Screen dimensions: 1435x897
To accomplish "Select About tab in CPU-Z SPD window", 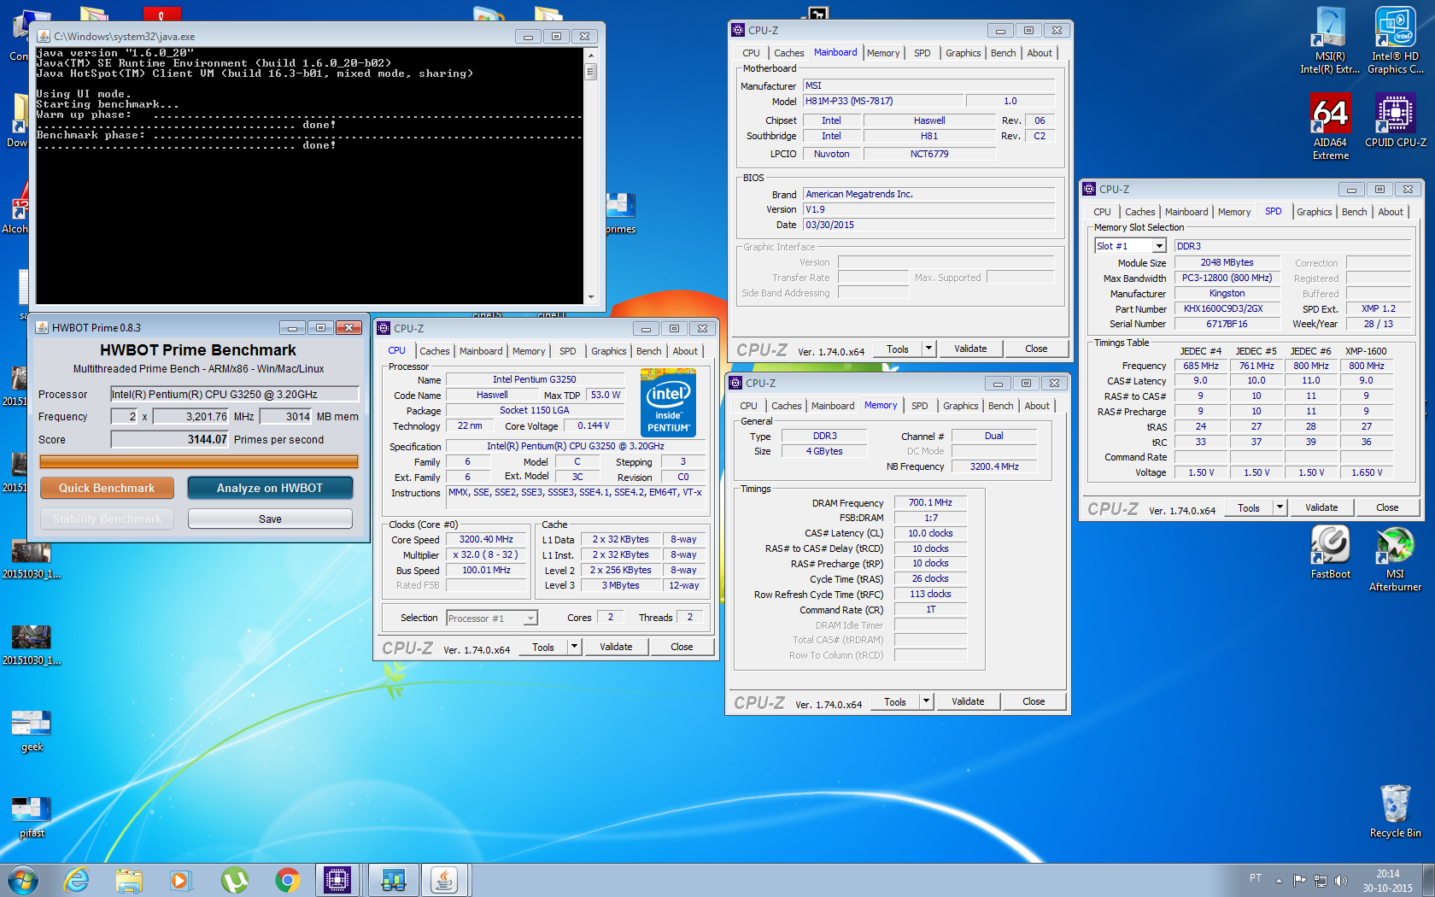I will [x=1391, y=212].
